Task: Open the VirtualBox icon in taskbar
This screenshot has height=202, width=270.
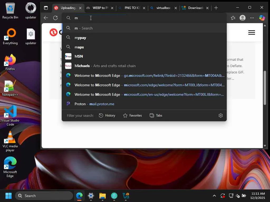Action: (126, 196)
